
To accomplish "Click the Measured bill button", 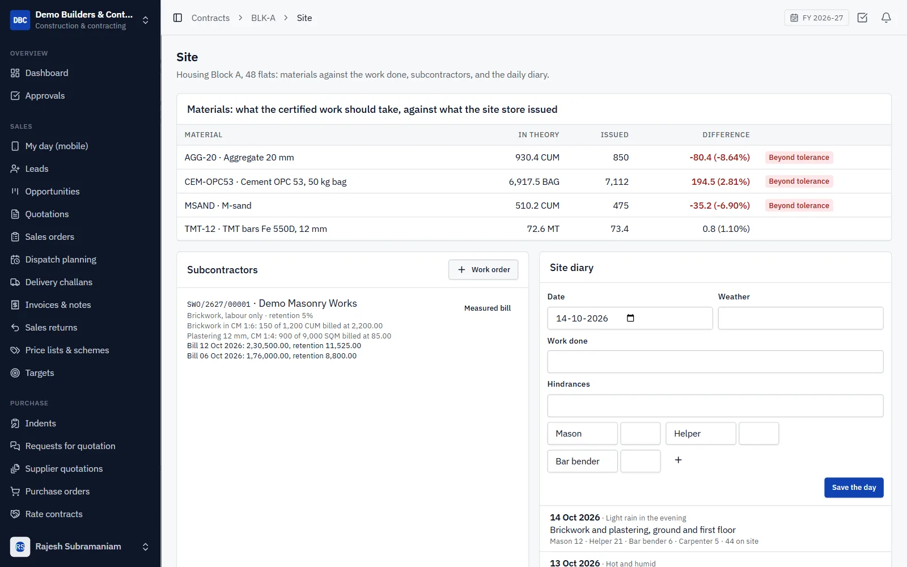I will (x=488, y=308).
